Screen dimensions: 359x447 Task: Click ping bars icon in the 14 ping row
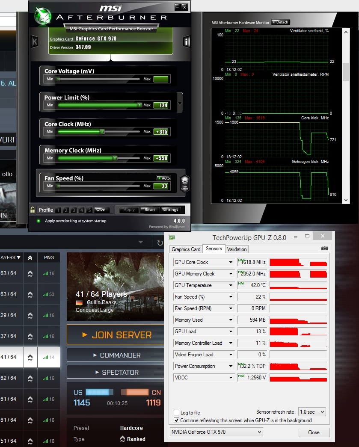[x=45, y=357]
